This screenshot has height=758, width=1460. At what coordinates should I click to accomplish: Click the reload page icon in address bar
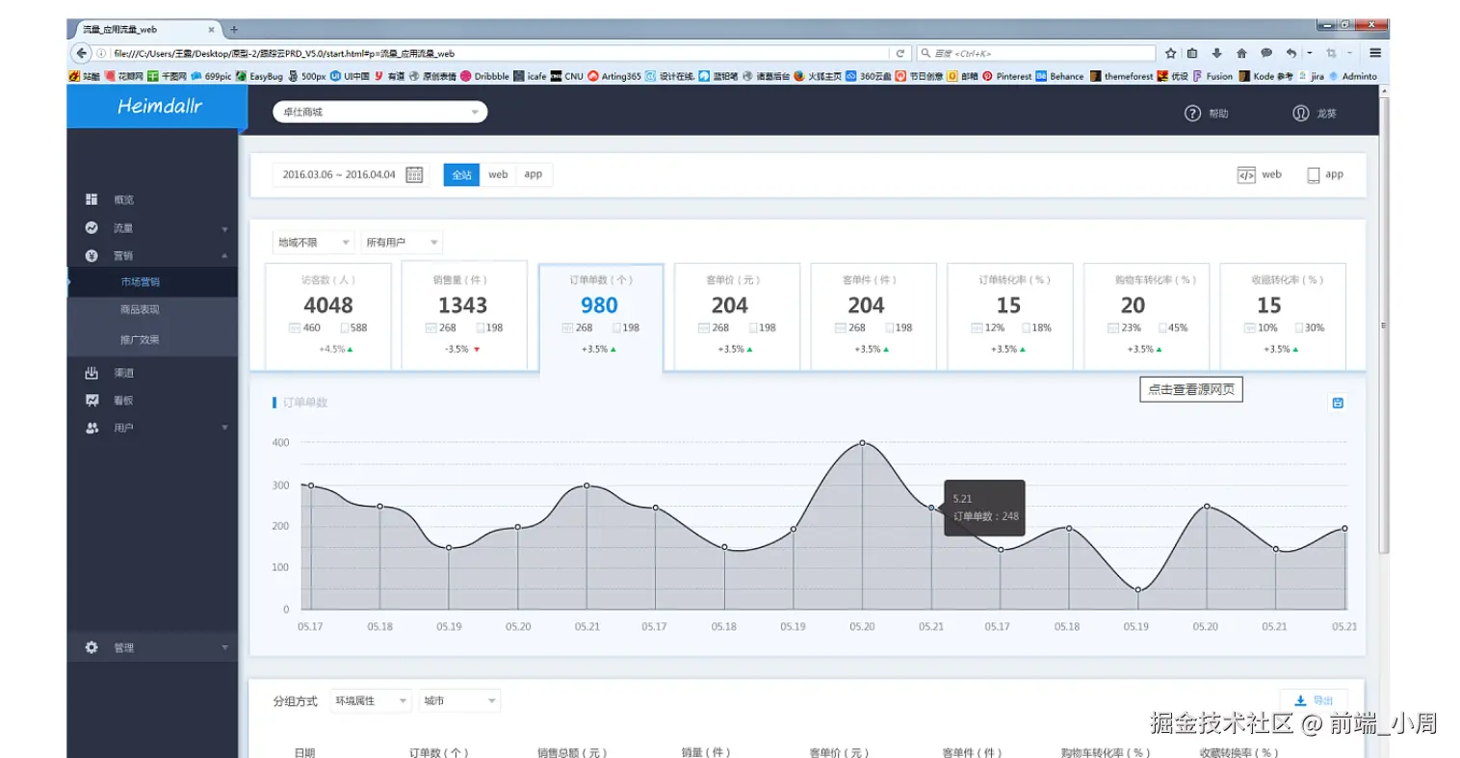click(900, 53)
